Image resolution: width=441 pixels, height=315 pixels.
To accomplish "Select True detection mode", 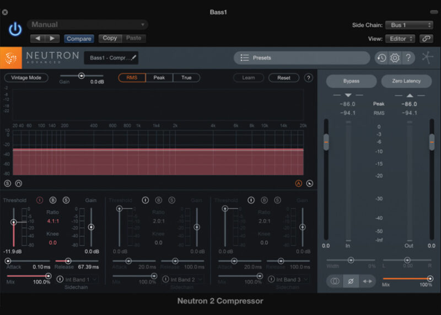I will coord(186,78).
